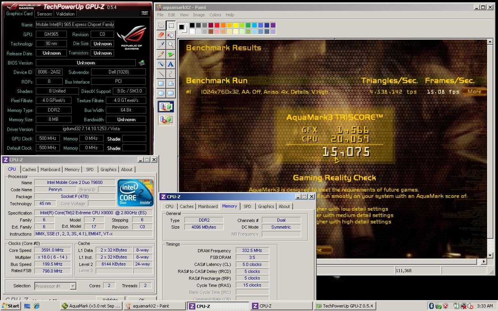Open the muted volume tray icon

coord(470,306)
